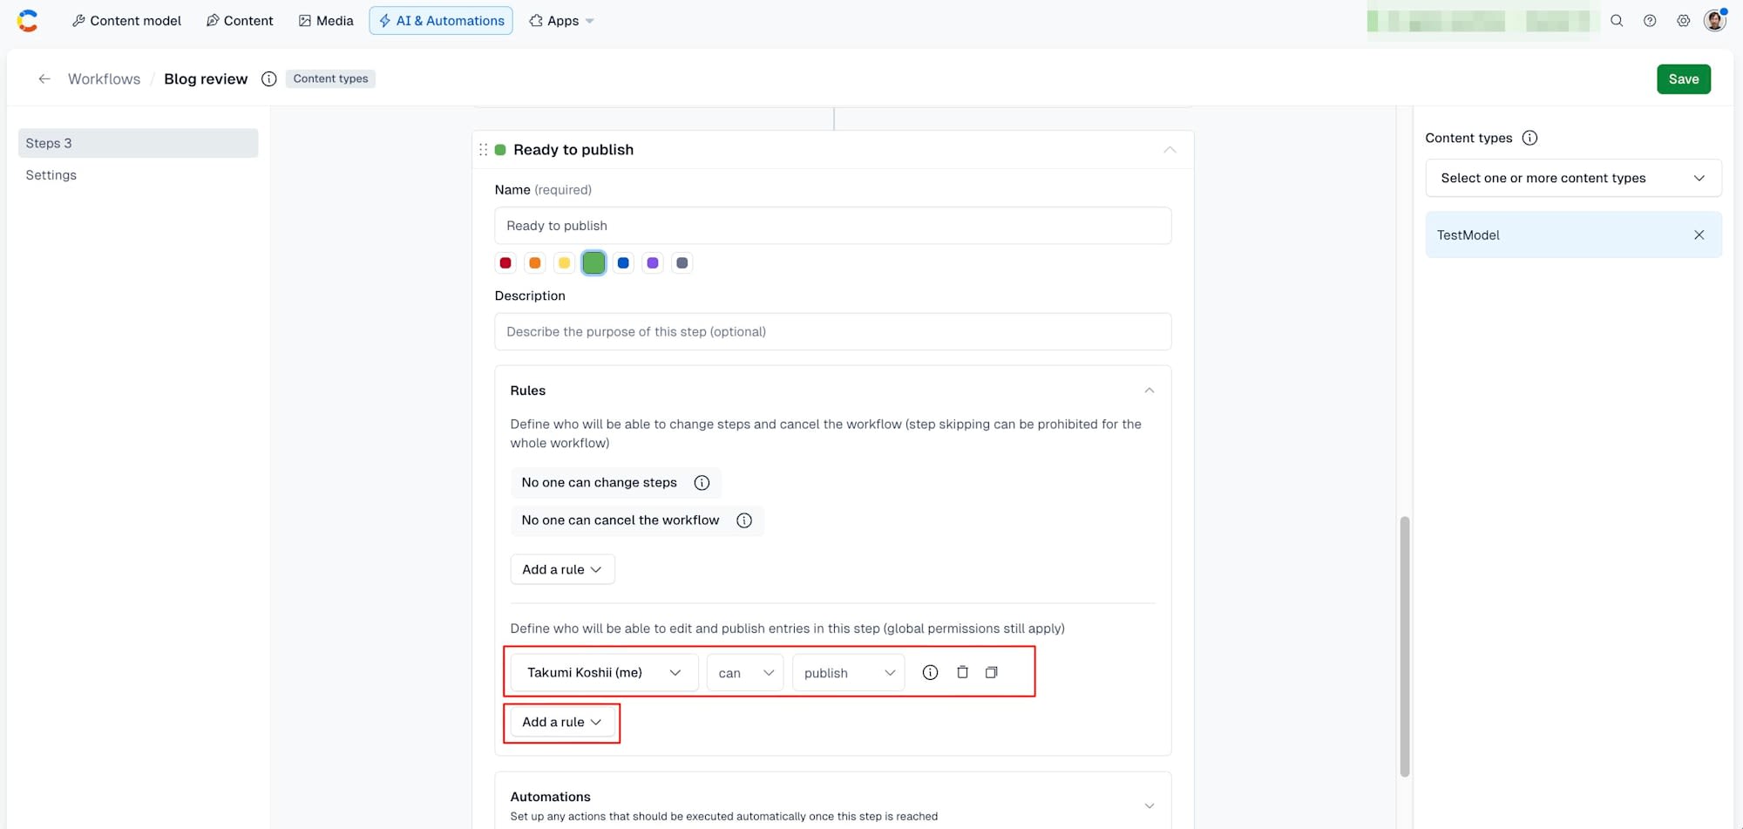Expand Select one or more content types
This screenshot has width=1743, height=829.
point(1573,178)
